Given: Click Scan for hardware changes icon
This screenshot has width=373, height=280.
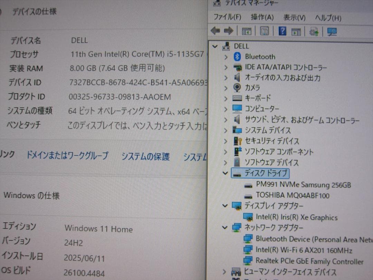Looking at the screenshot, I should [x=313, y=31].
